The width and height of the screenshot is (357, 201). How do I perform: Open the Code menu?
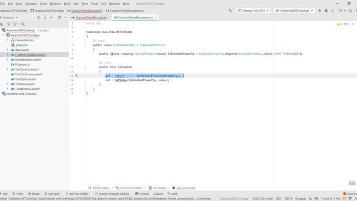tap(44, 4)
